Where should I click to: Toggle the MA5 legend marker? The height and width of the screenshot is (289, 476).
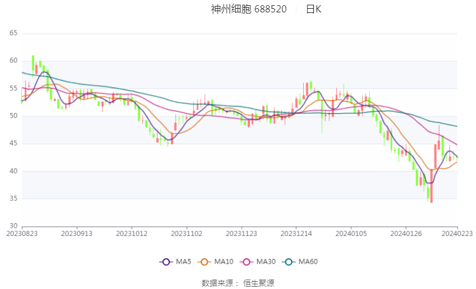point(166,262)
